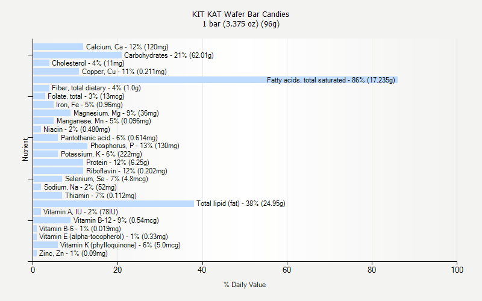Click the blue bar left of Protein label
Screen dimensions: 482x301
pos(58,162)
